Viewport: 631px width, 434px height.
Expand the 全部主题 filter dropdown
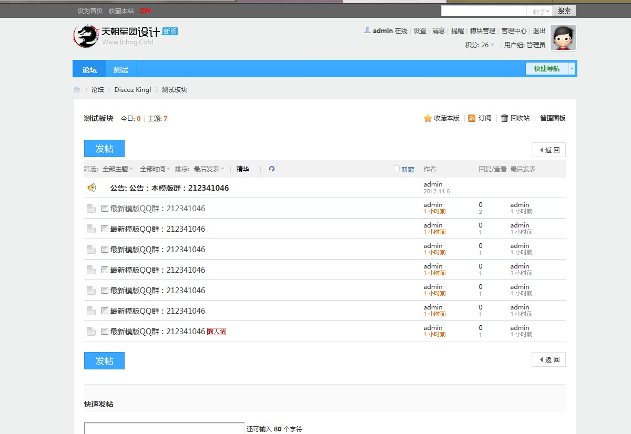pyautogui.click(x=118, y=169)
